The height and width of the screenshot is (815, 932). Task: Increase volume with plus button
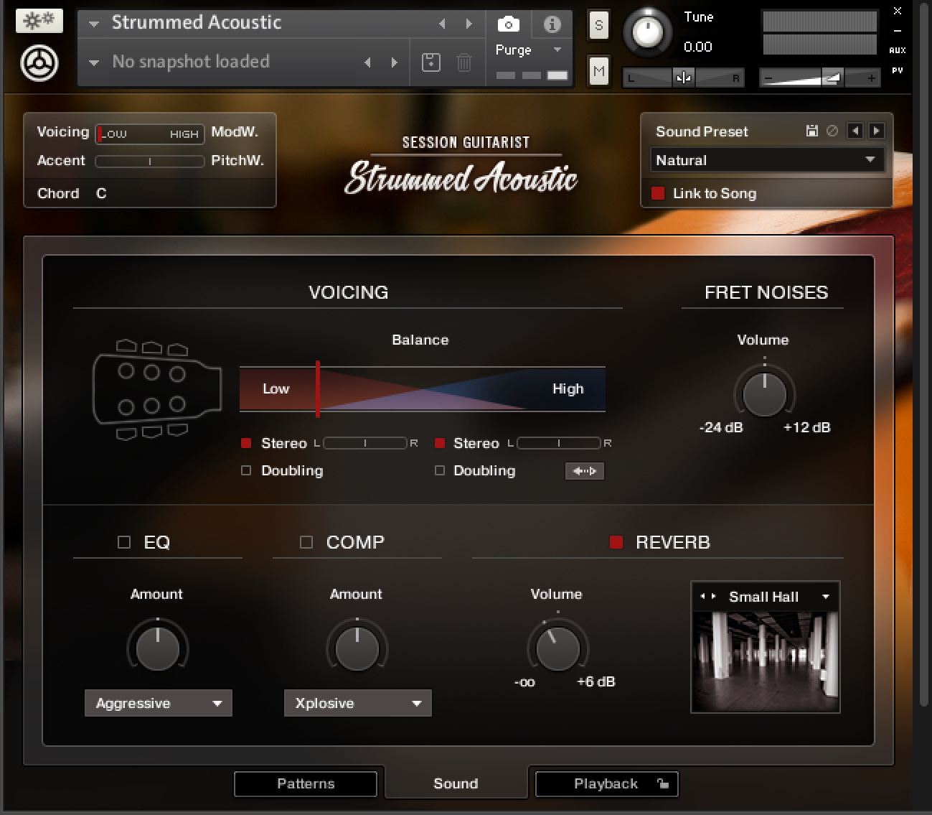tap(871, 78)
